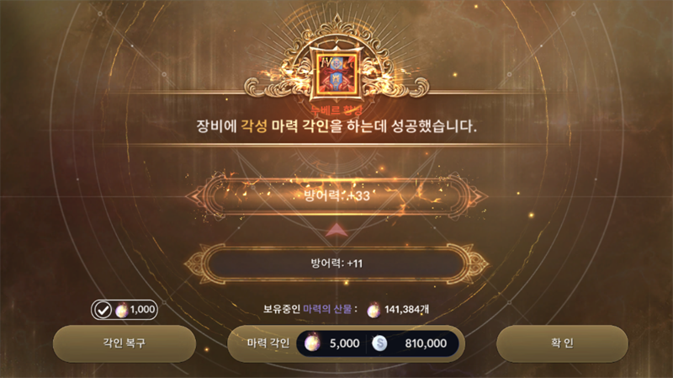This screenshot has height=378, width=673.
Task: Click the orb icon next to 1,000
Action: point(121,310)
